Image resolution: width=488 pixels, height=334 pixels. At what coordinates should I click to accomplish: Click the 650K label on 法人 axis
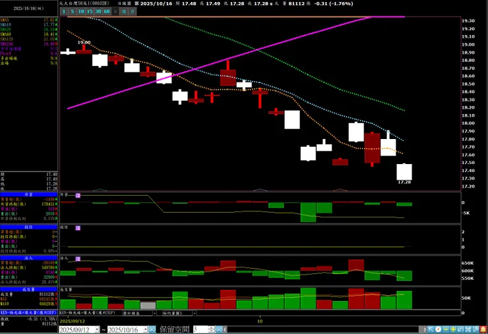pyautogui.click(x=468, y=263)
